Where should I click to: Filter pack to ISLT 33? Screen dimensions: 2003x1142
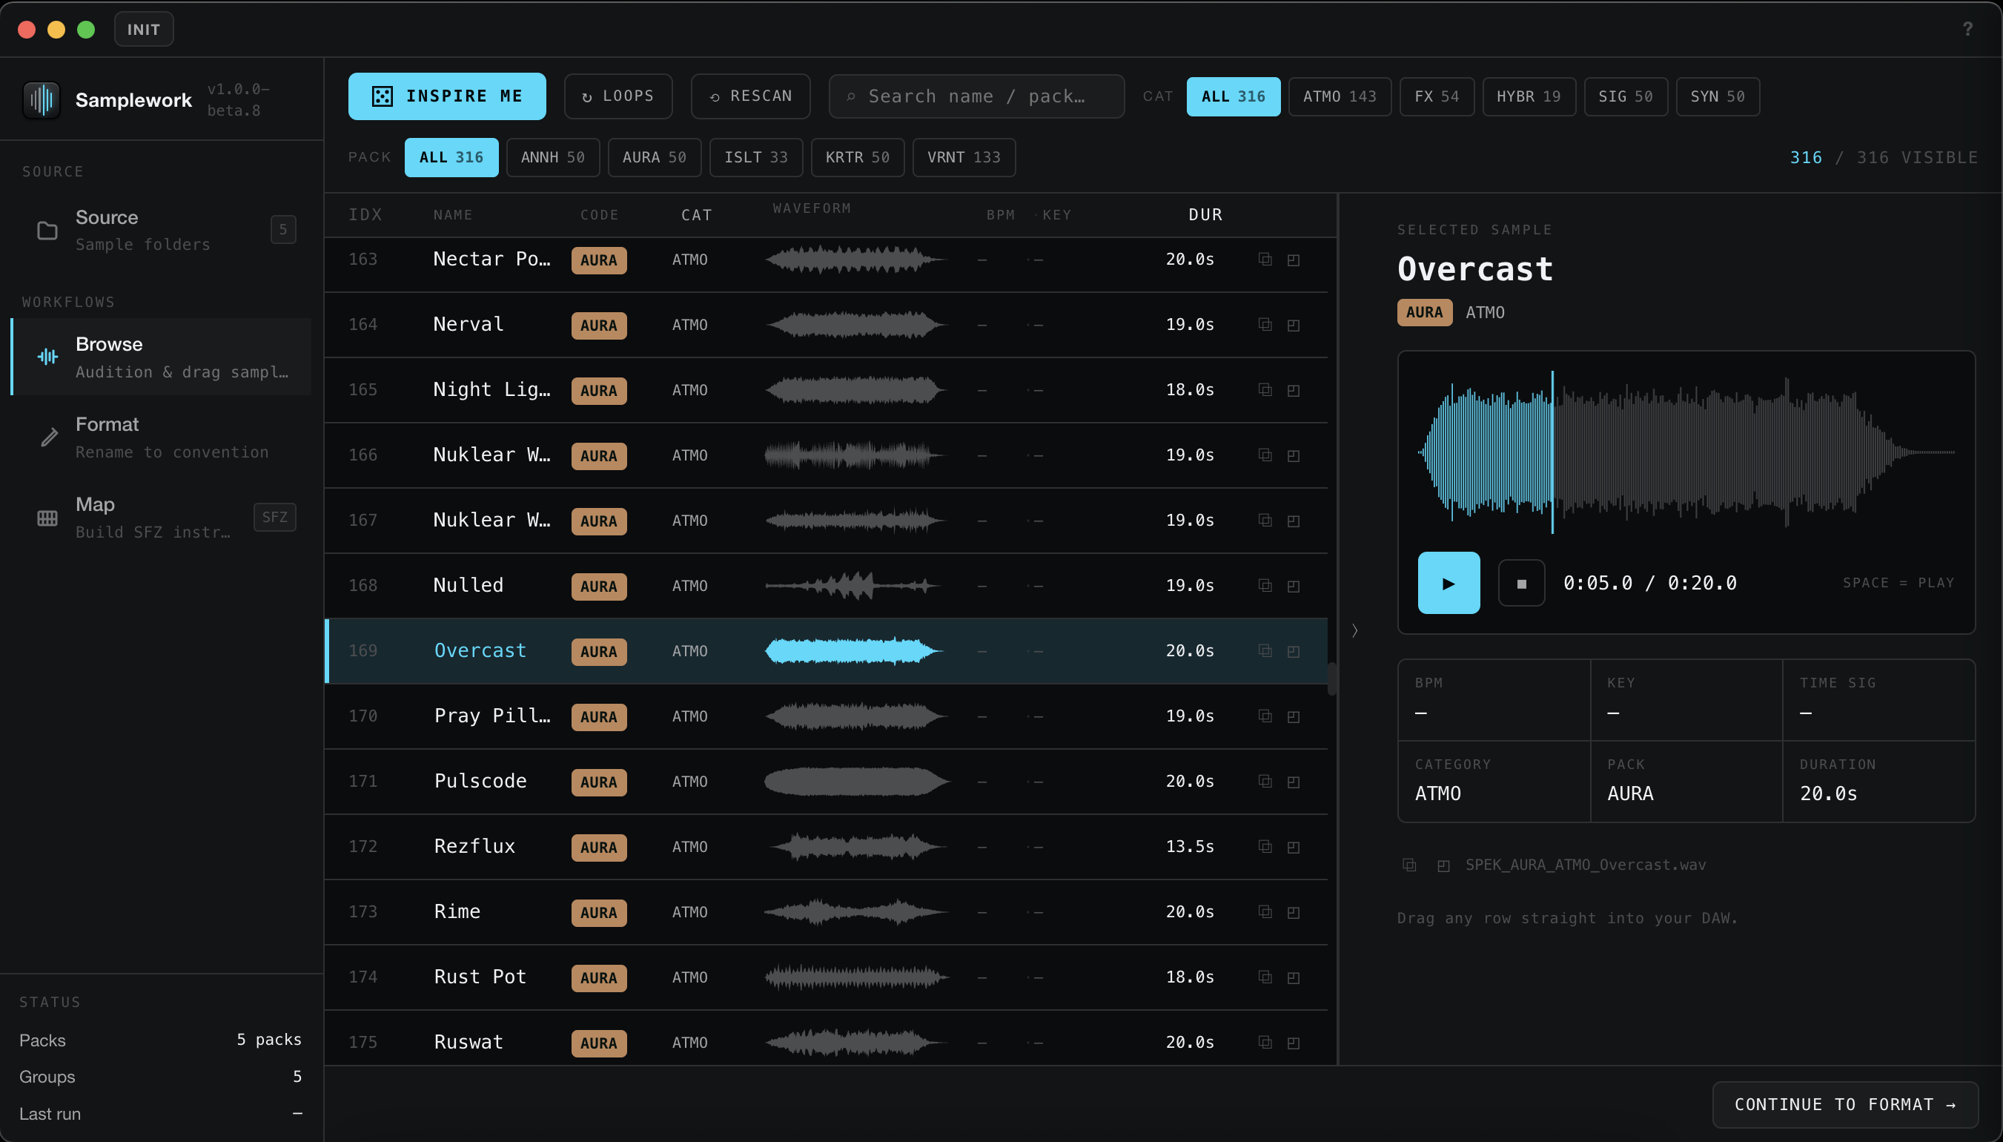pos(755,157)
